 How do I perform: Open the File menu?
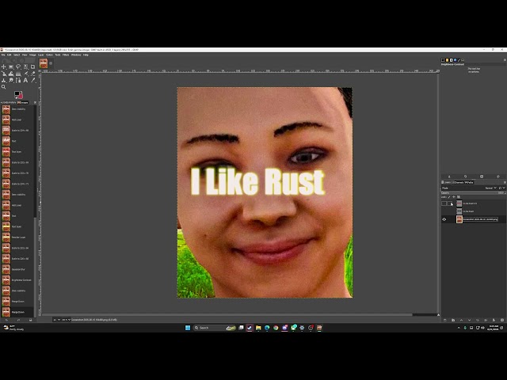(x=3, y=55)
